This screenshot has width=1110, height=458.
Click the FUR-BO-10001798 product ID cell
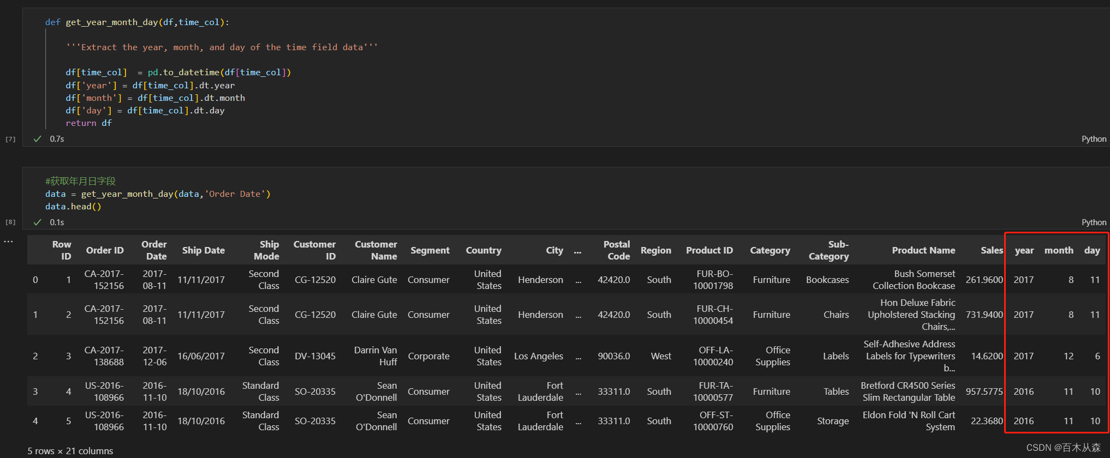coord(713,280)
